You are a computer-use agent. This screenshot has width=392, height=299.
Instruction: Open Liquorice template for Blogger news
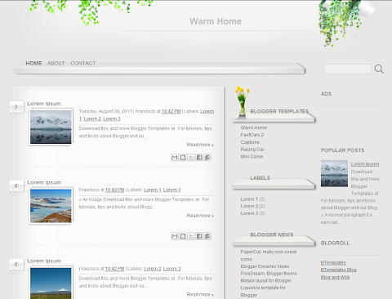pos(263,291)
